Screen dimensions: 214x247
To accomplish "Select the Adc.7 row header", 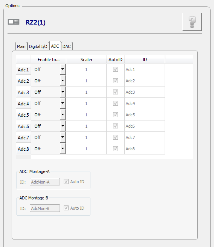I will click(x=23, y=137).
